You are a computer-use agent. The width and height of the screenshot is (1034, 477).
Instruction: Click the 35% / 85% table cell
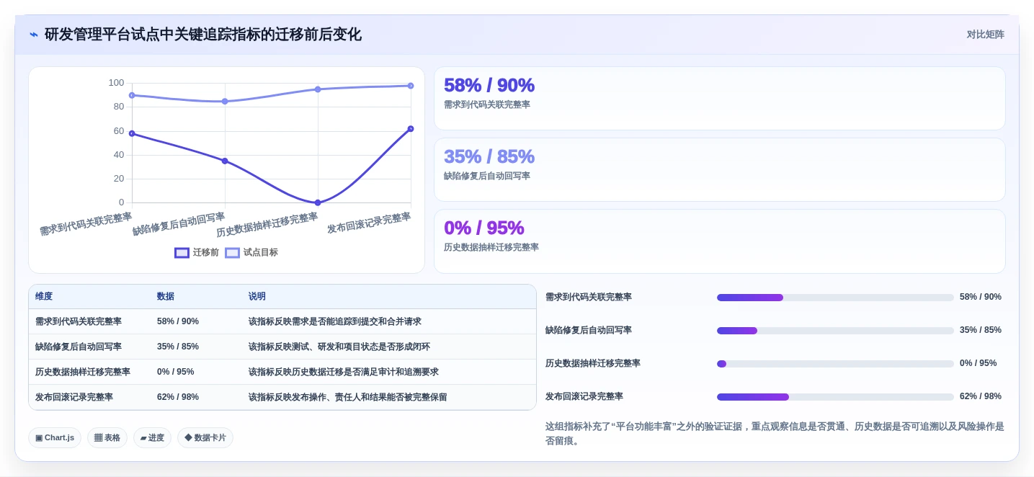[x=178, y=347]
